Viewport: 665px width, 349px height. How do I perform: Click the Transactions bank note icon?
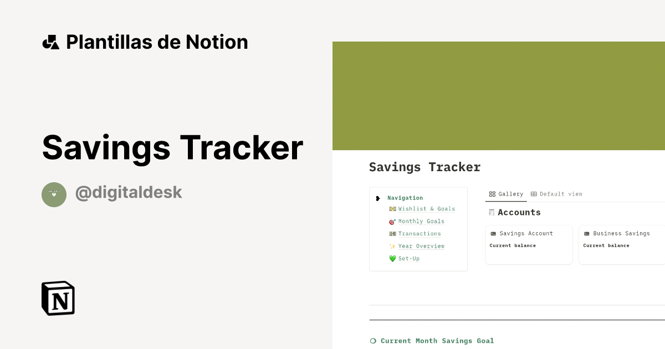click(393, 233)
